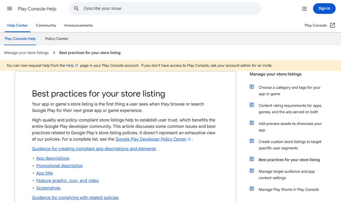Open Content rating requirements article
This screenshot has width=341, height=202.
coord(290,109)
